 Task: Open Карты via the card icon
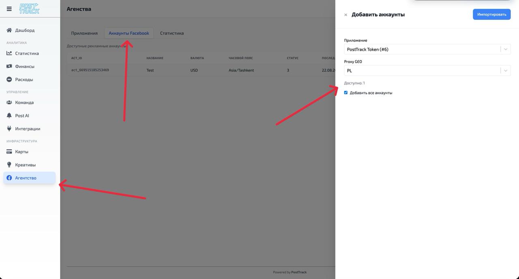9,151
